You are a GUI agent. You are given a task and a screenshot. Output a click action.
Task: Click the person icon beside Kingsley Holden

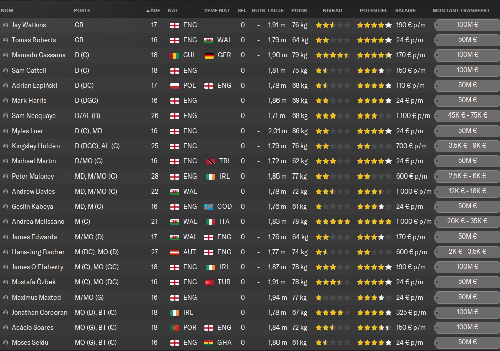click(x=6, y=146)
